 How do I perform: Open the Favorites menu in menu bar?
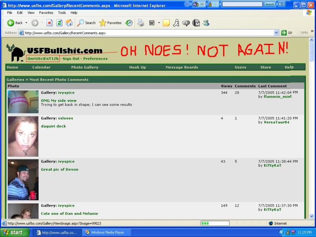point(46,13)
